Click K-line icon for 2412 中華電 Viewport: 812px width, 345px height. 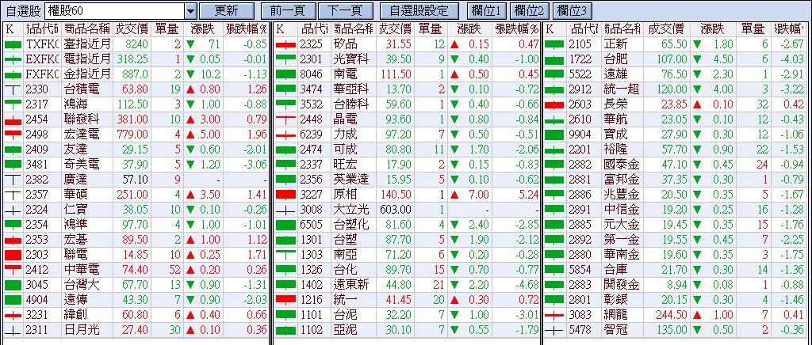(x=13, y=270)
